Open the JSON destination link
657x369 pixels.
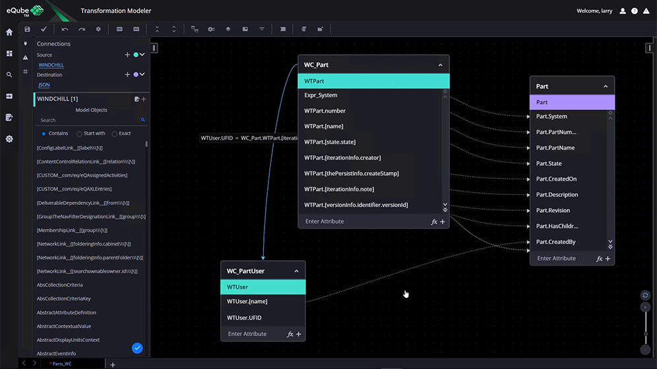click(x=44, y=84)
